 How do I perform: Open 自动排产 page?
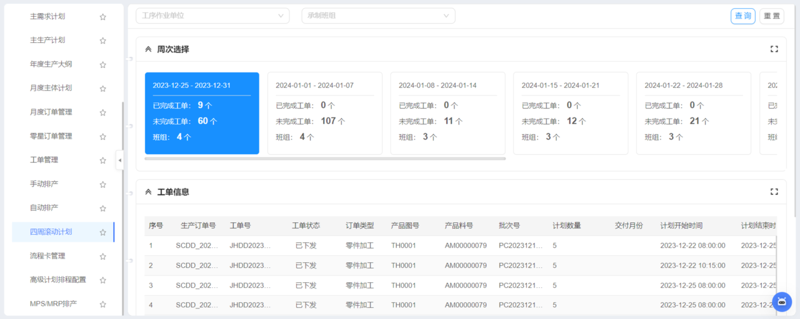[44, 207]
